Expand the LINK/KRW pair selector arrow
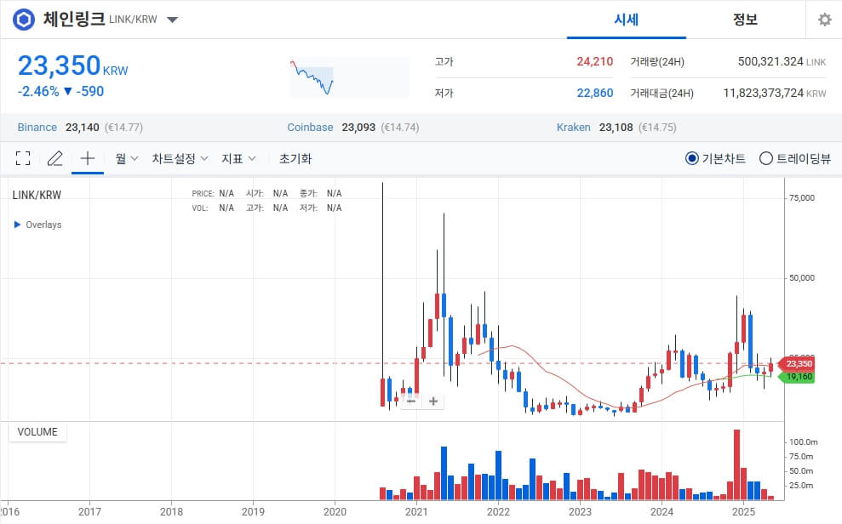 point(172,19)
